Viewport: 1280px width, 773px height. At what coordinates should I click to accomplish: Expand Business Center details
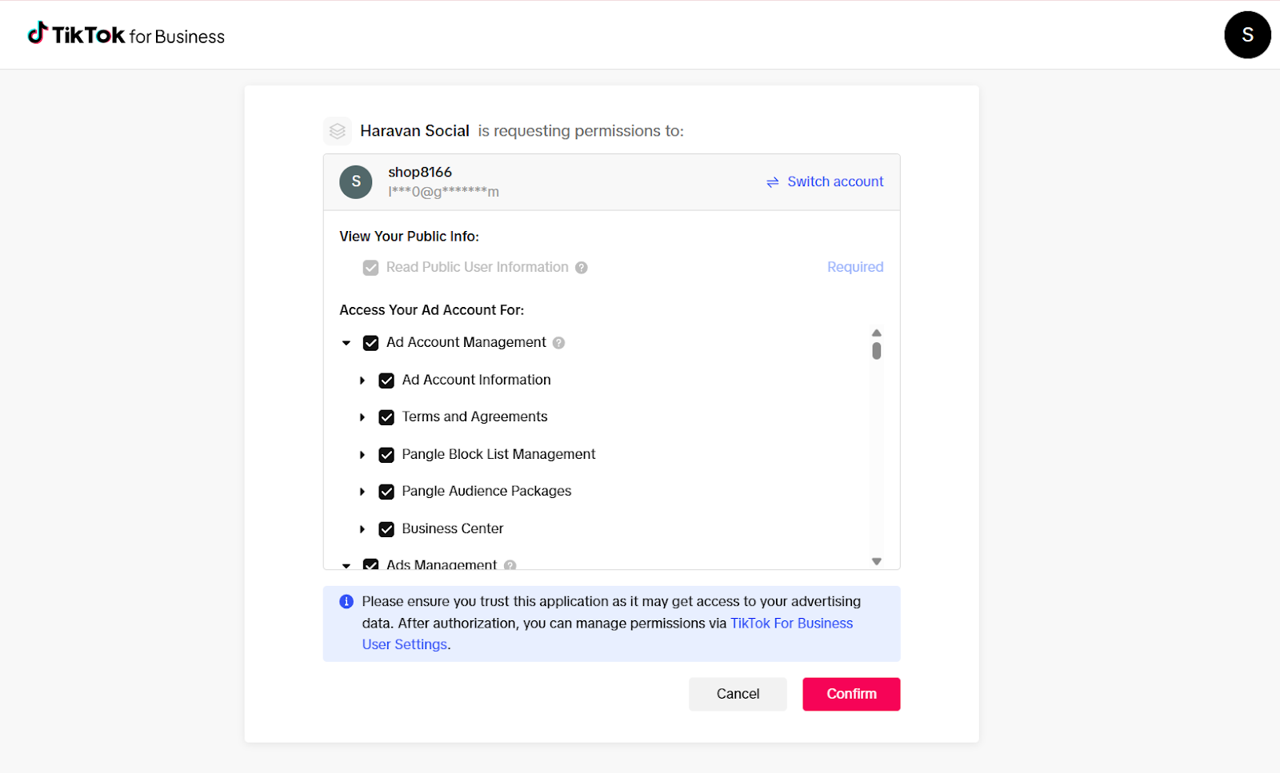[x=362, y=529]
